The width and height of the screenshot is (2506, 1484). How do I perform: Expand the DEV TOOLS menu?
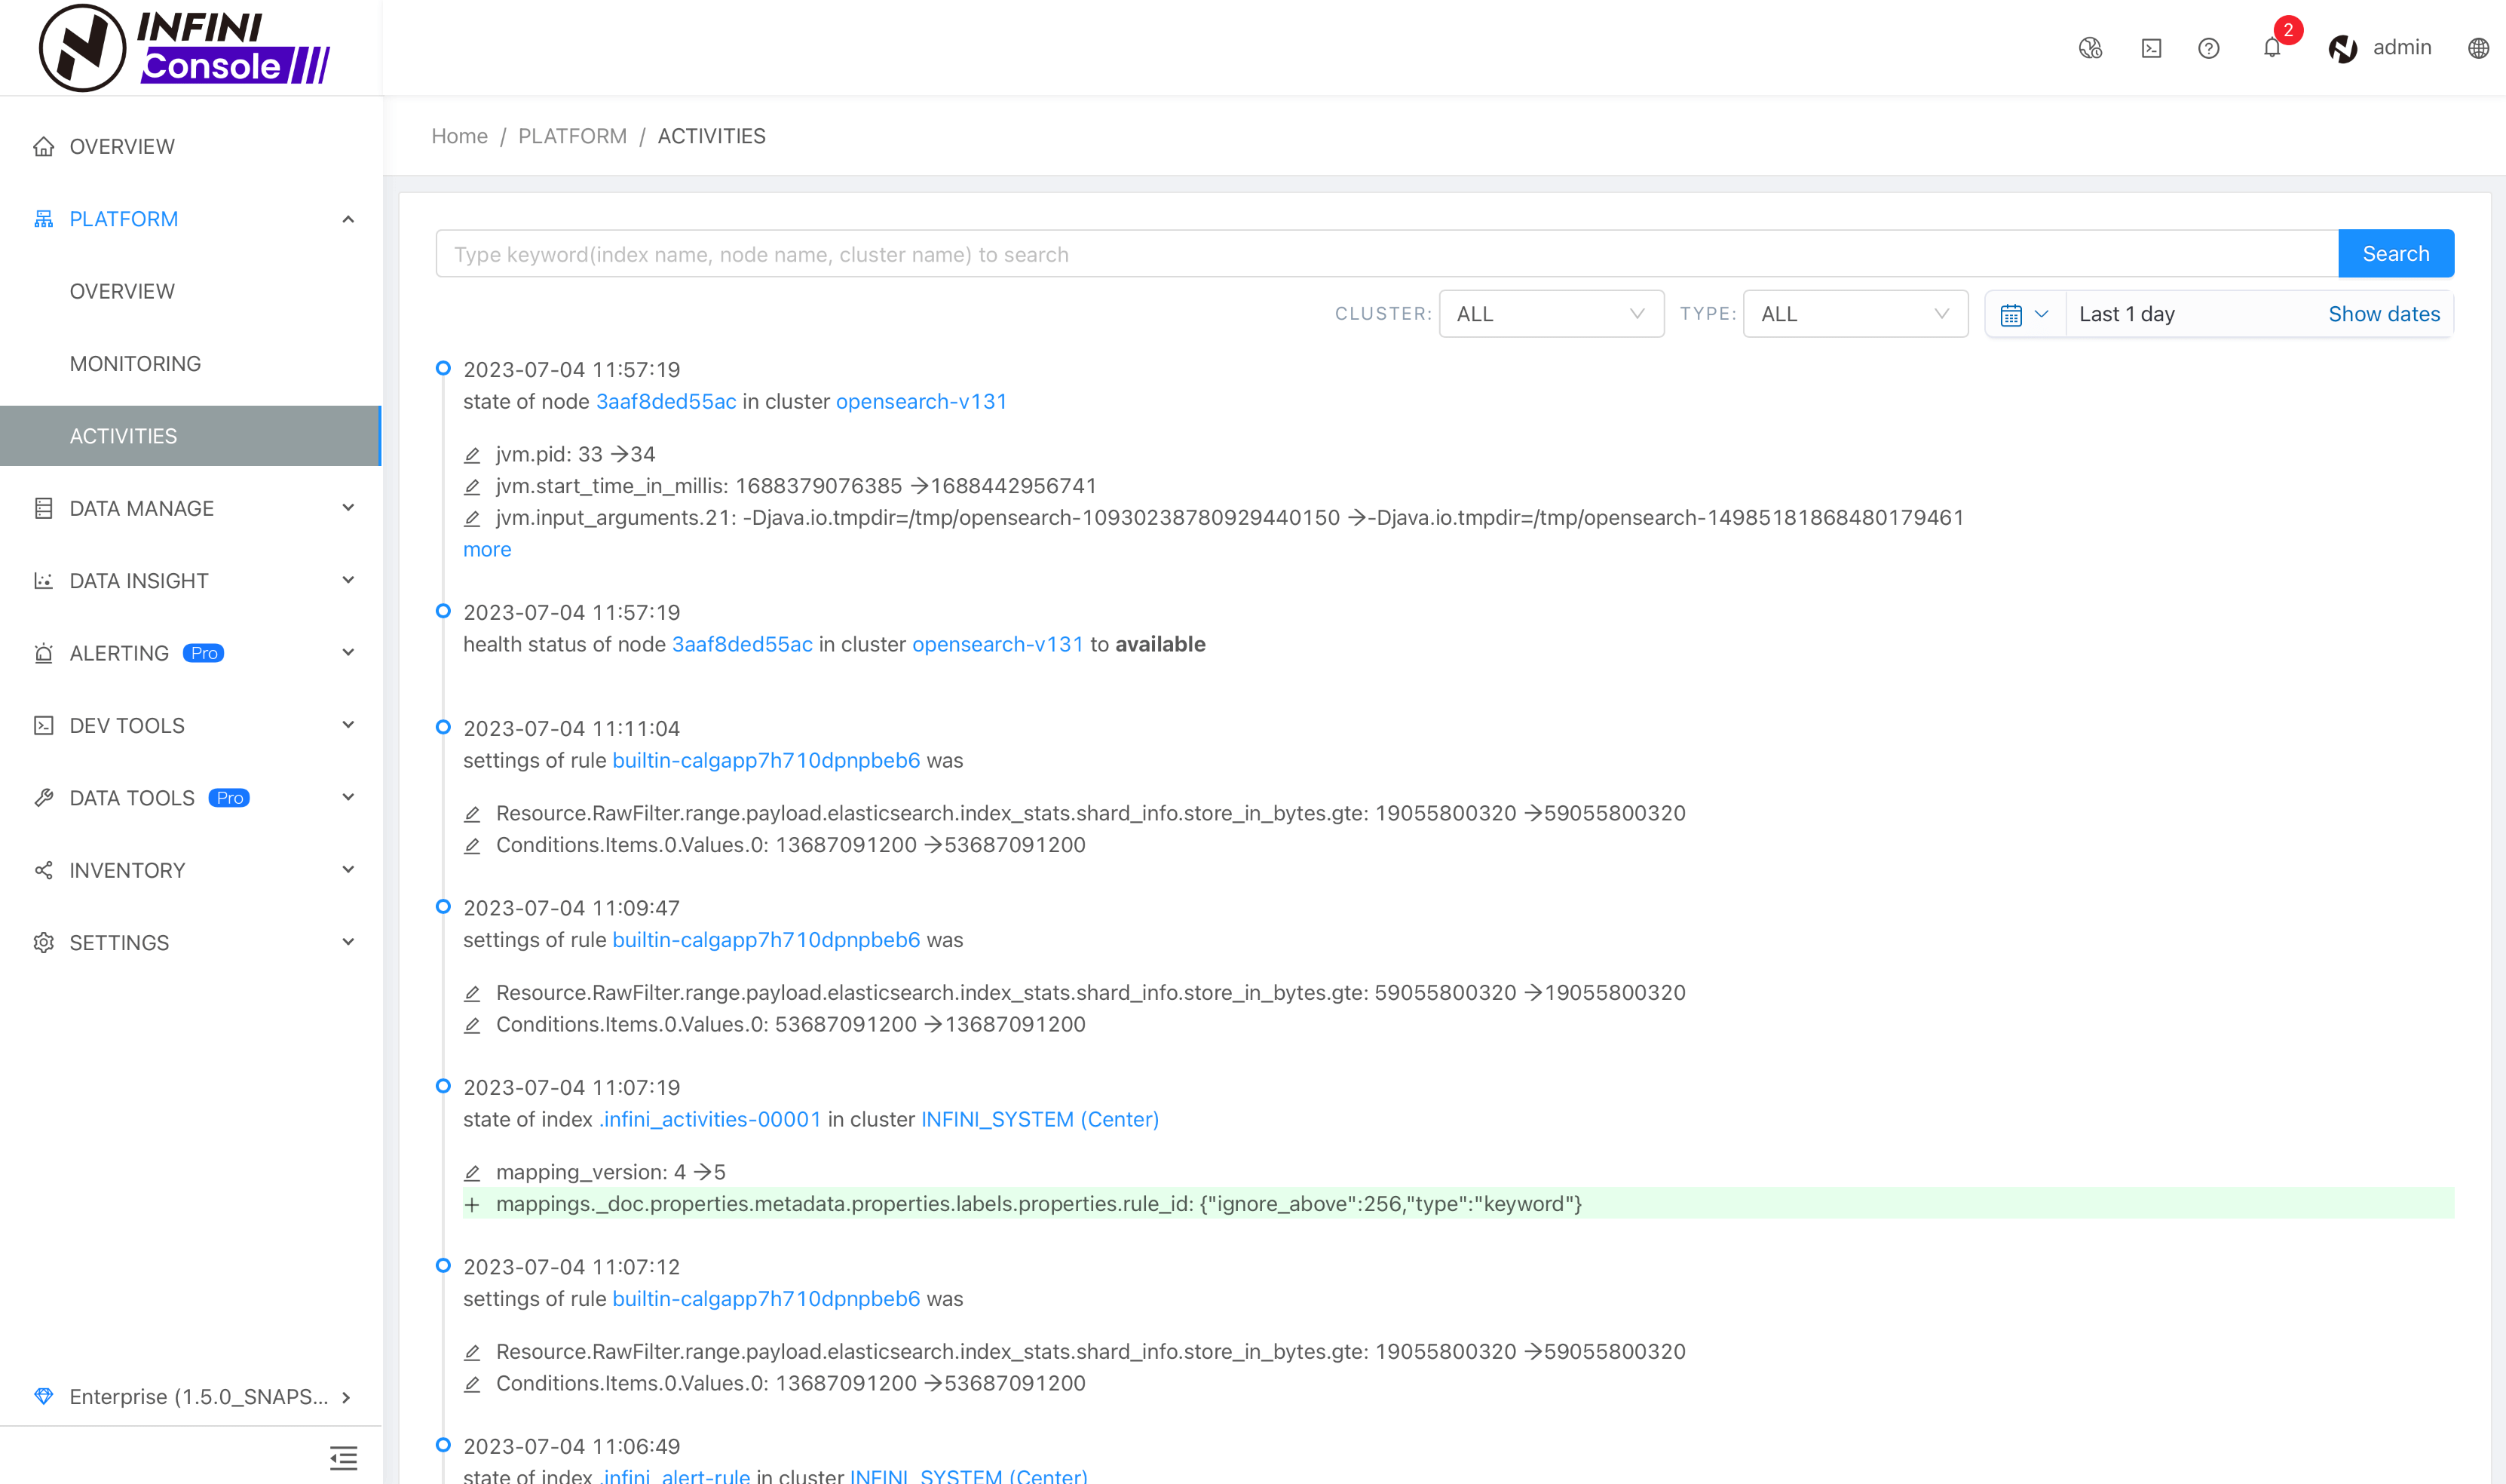coord(348,725)
